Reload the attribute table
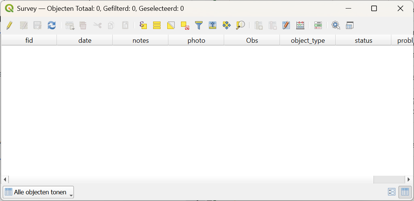 (52, 25)
